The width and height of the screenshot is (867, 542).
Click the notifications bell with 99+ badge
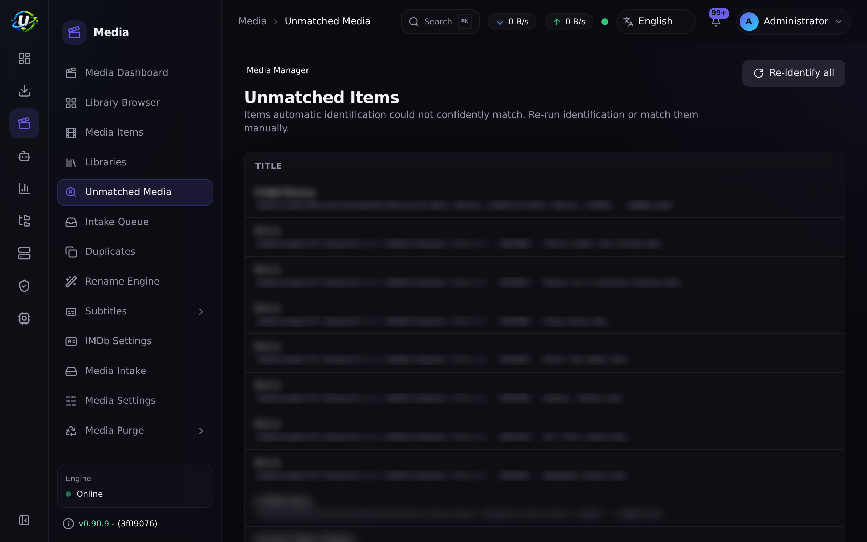716,21
